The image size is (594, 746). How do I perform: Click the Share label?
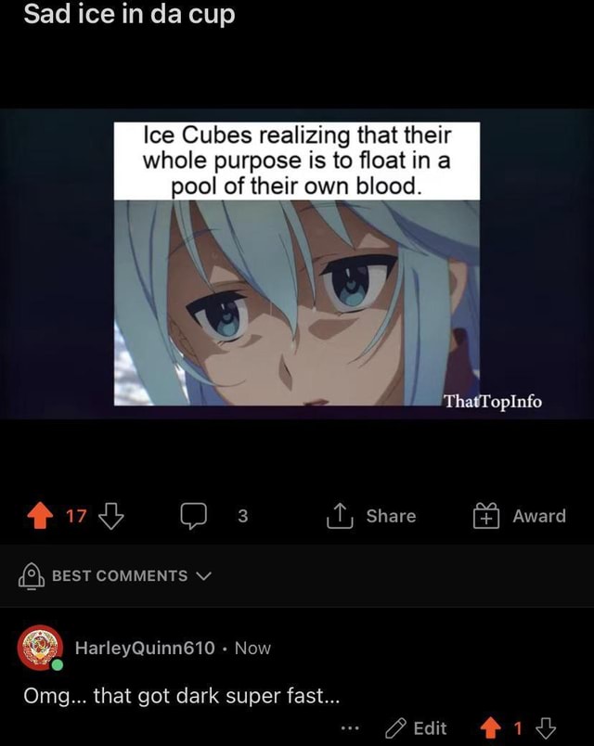pos(392,516)
